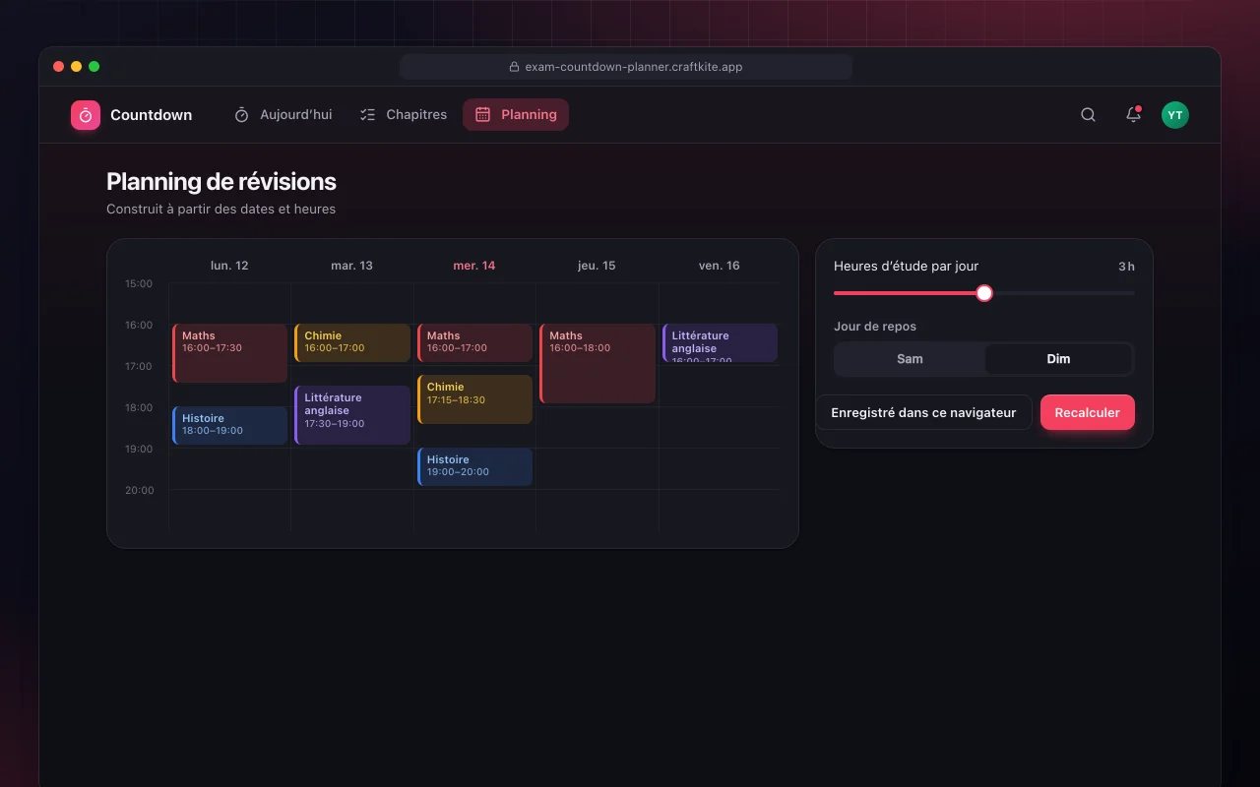
Task: Open Thursday's Maths 16:00–18:00 session
Action: [x=598, y=364]
